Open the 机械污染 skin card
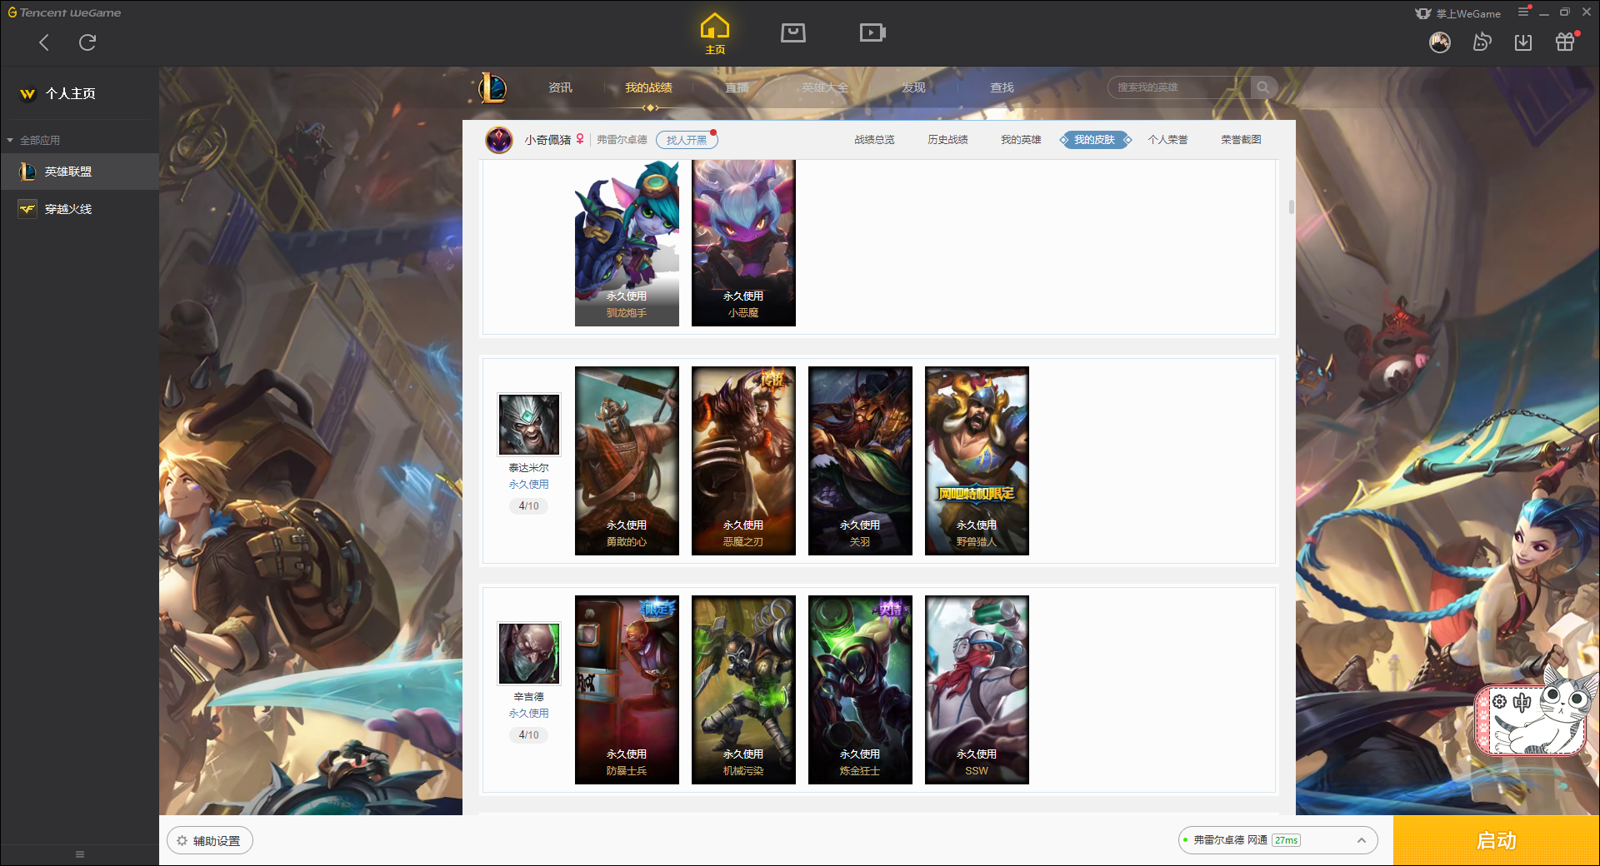The image size is (1600, 866). pyautogui.click(x=743, y=689)
